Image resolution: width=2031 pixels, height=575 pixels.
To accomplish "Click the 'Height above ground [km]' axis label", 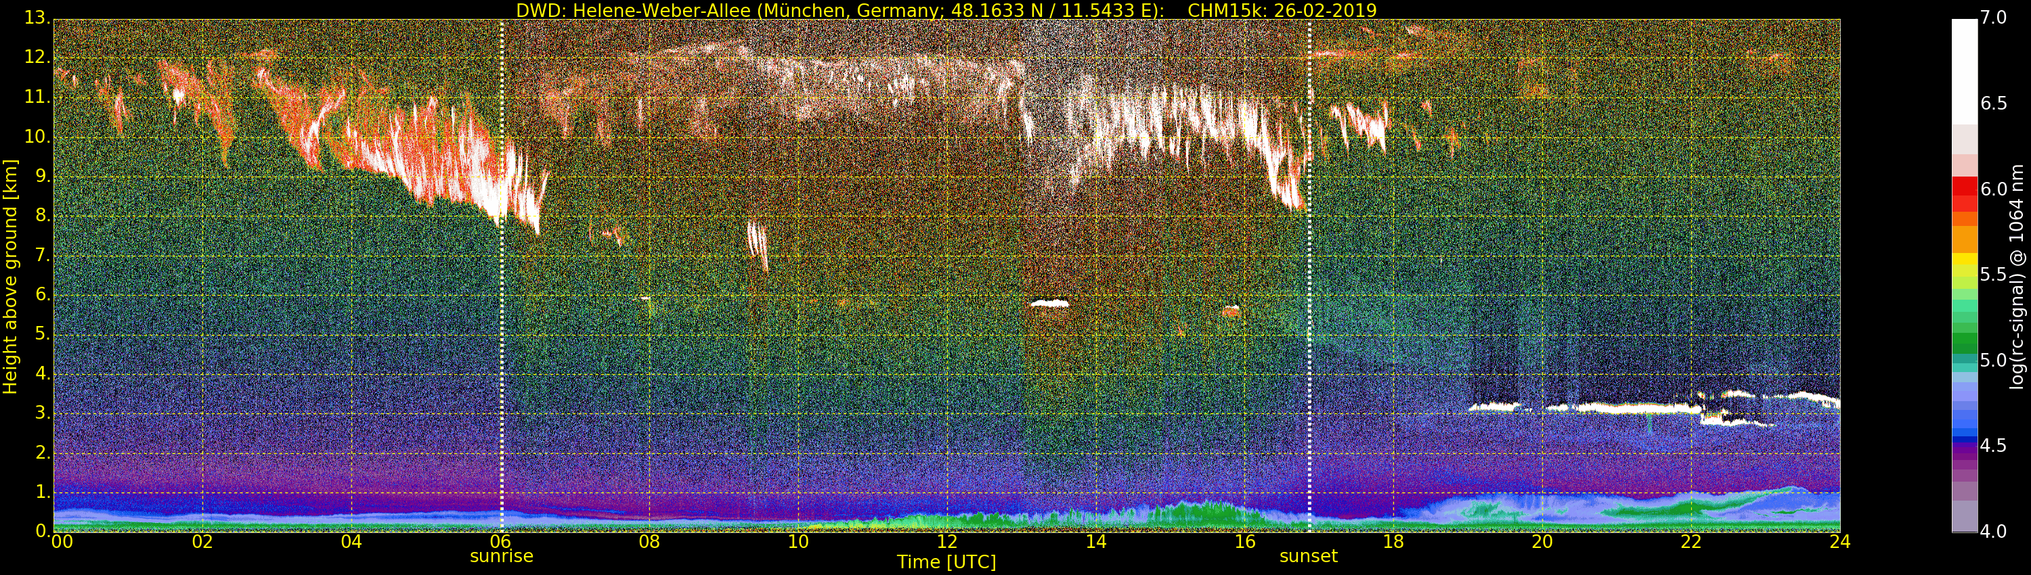I will 10,277.
